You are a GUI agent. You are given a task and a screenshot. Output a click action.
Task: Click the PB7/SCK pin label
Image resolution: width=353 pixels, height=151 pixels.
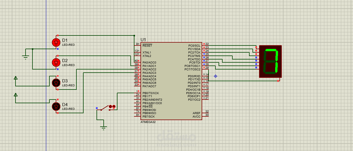coord(148,117)
